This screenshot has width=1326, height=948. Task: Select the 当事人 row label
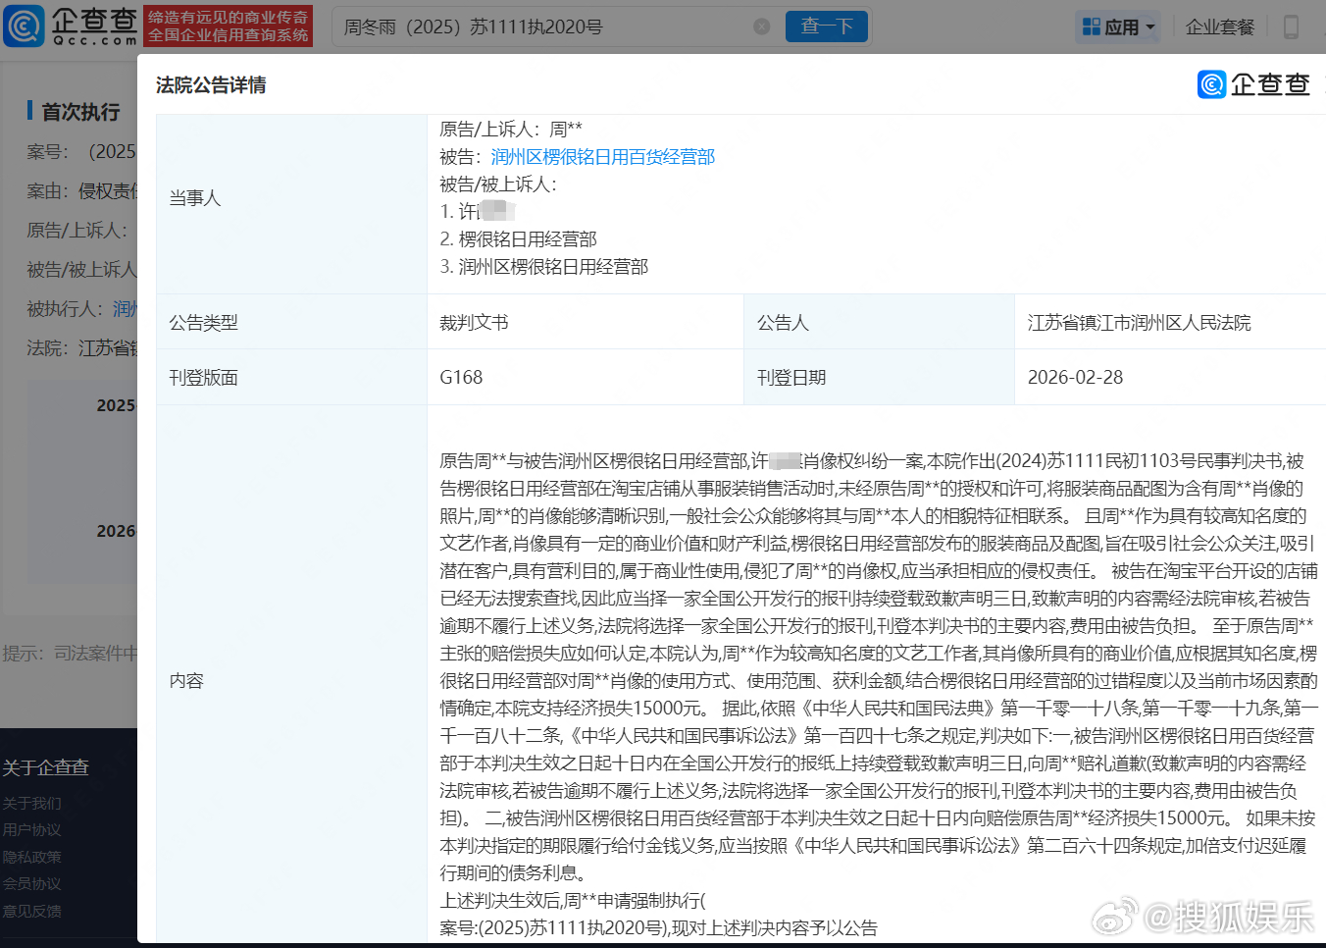coord(195,198)
